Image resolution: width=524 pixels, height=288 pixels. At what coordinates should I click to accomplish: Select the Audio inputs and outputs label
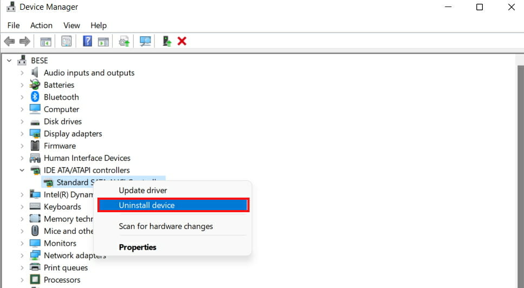[89, 73]
